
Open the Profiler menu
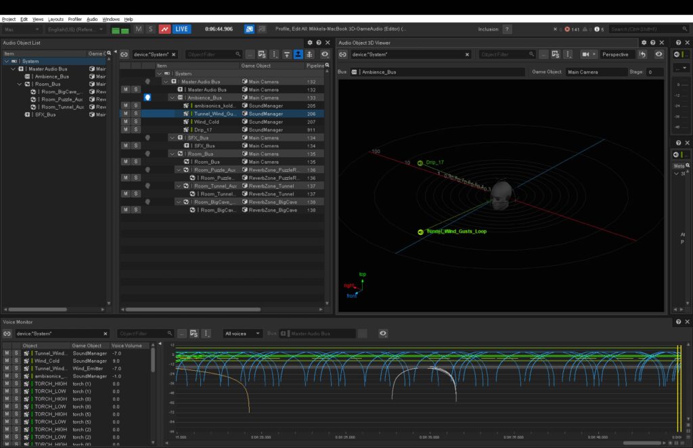pyautogui.click(x=74, y=18)
